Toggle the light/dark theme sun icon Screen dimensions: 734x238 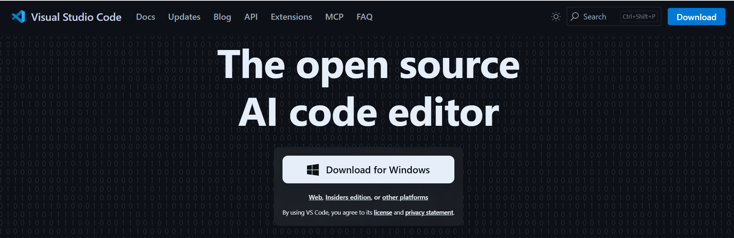point(556,17)
